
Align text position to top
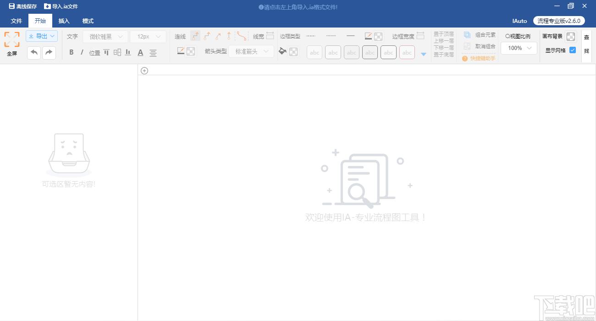pyautogui.click(x=106, y=52)
